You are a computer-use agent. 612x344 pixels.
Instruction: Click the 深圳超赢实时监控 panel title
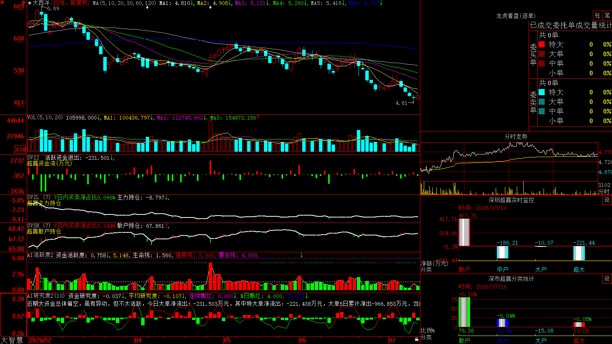(x=511, y=200)
